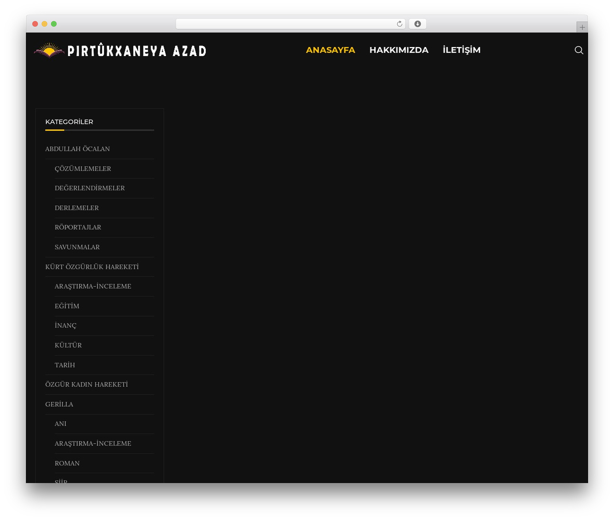Click the KATEGORİLER widget heading
Image resolution: width=614 pixels, height=520 pixels.
[69, 122]
